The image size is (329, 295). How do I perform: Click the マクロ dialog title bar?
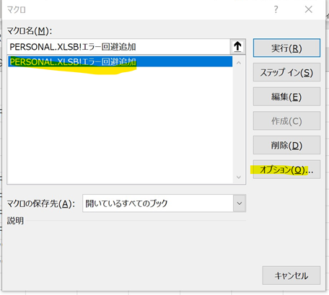pyautogui.click(x=135, y=9)
